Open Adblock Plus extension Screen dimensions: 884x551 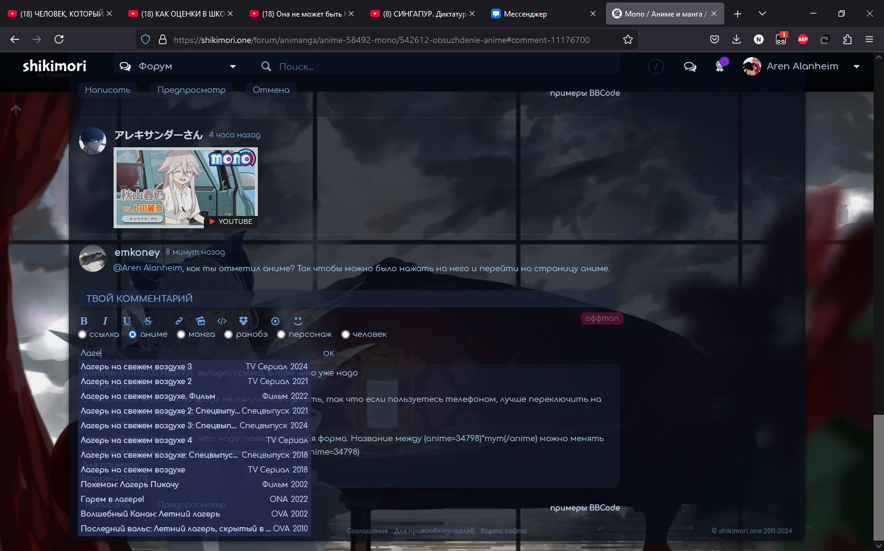coord(803,39)
